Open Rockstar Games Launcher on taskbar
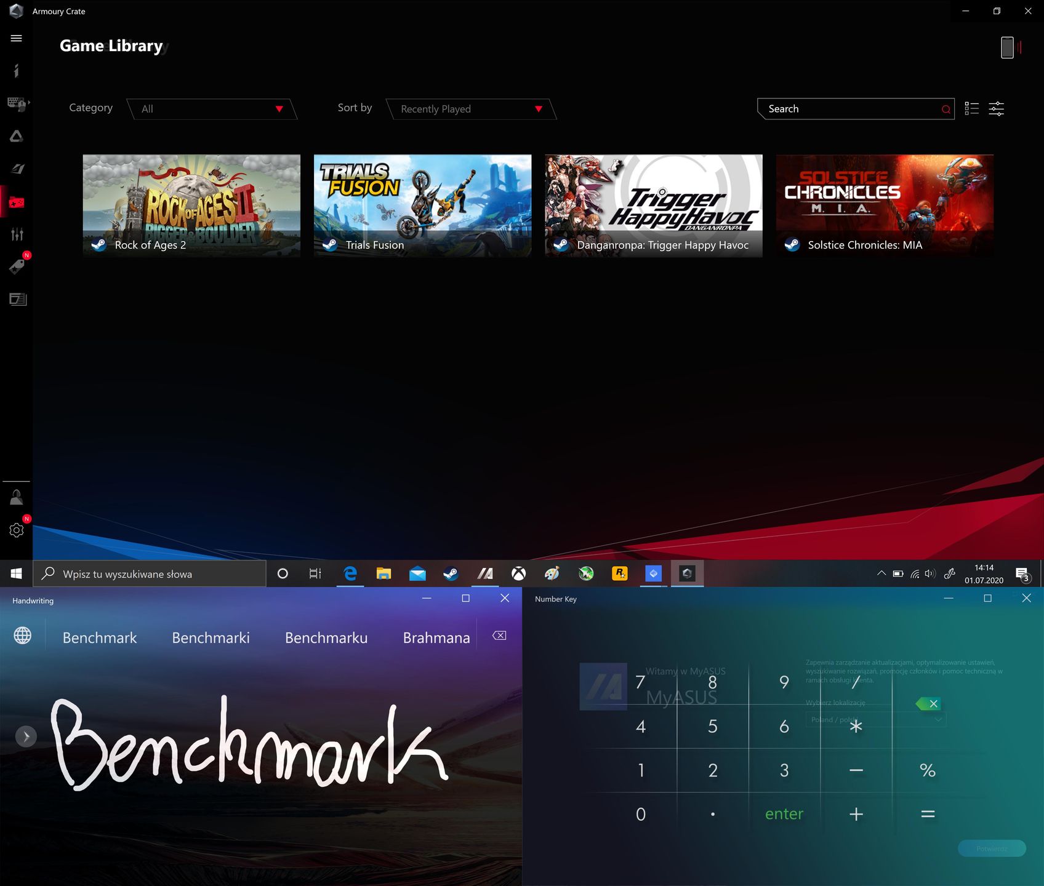Screen dimensions: 1044x886 (x=619, y=573)
